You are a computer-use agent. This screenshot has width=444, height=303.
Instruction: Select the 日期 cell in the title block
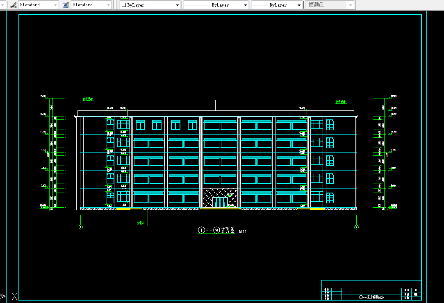tap(407, 298)
